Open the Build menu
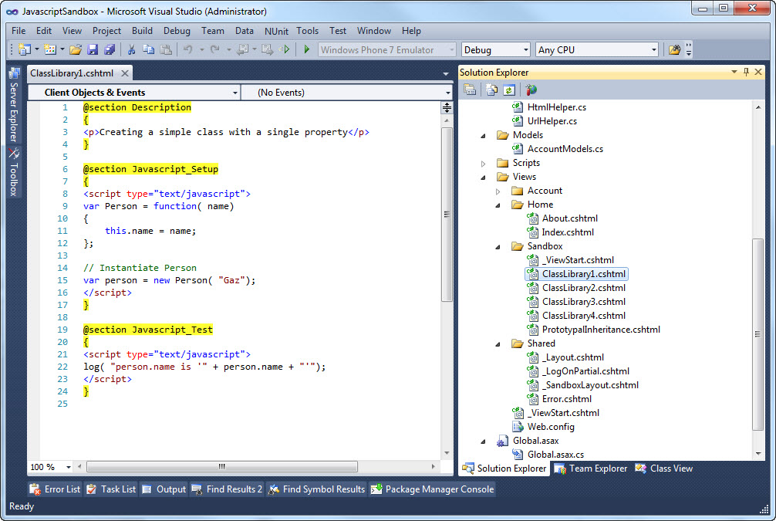Screen dimensions: 776x521 tap(142, 31)
